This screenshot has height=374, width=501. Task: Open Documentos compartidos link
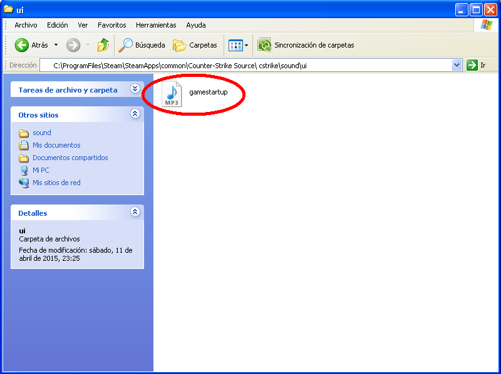click(x=70, y=158)
